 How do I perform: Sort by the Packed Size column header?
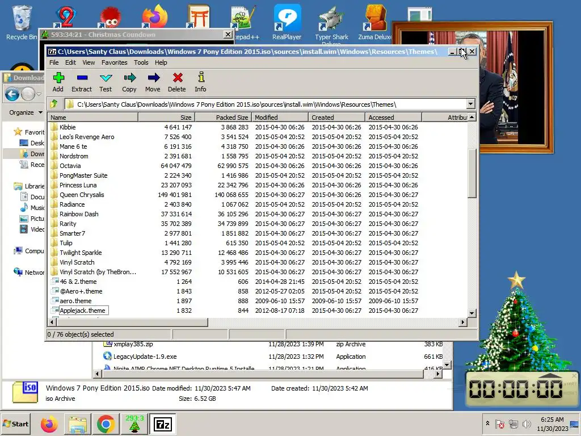click(223, 117)
